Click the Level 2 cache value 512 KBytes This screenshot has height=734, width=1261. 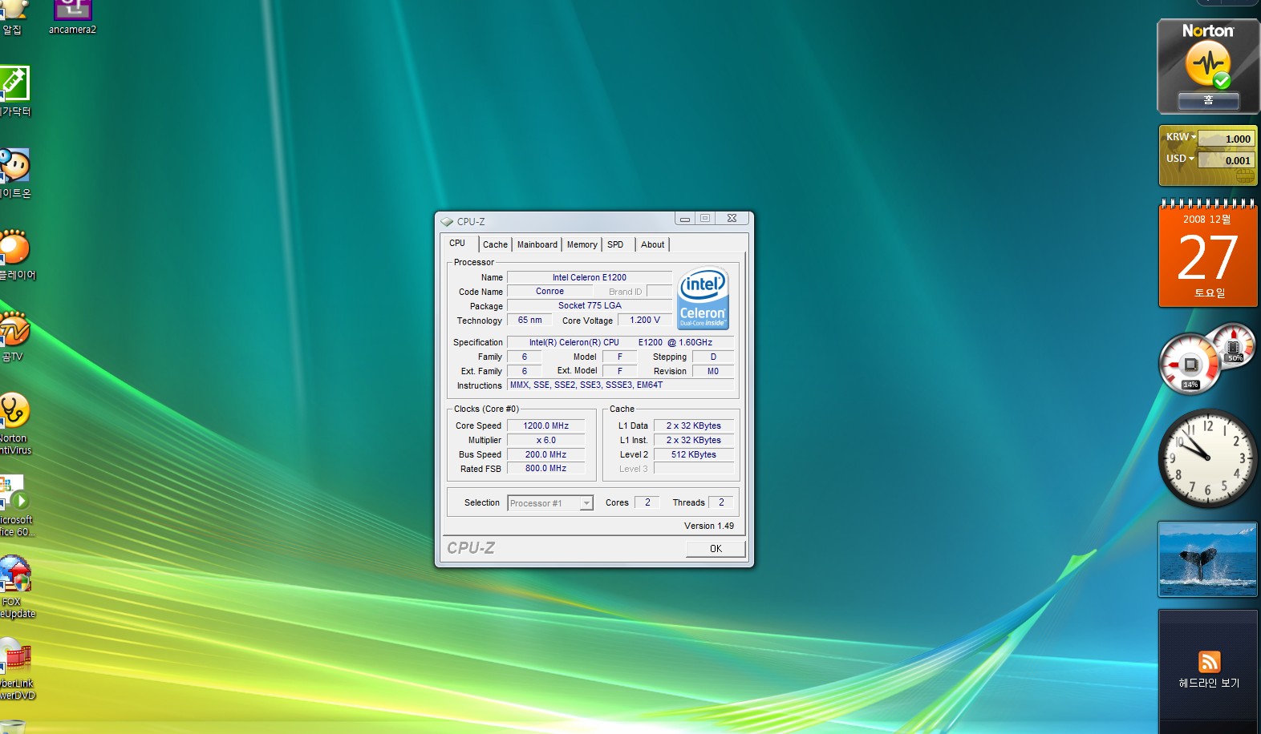pos(694,454)
